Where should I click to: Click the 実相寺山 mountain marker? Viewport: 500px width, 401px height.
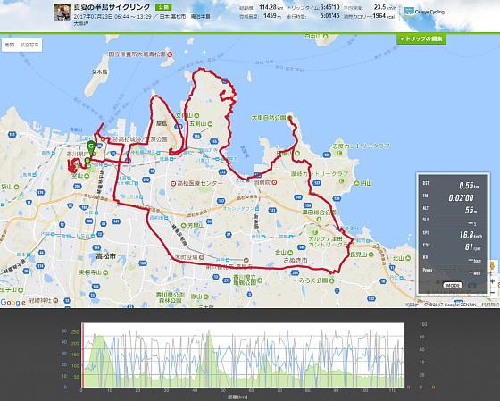click(x=105, y=272)
